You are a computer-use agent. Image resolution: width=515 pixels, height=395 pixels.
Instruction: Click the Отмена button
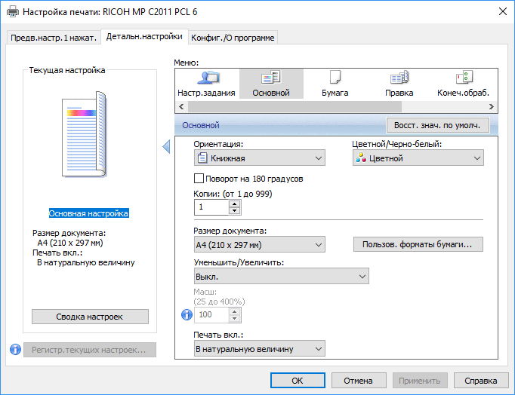(359, 381)
